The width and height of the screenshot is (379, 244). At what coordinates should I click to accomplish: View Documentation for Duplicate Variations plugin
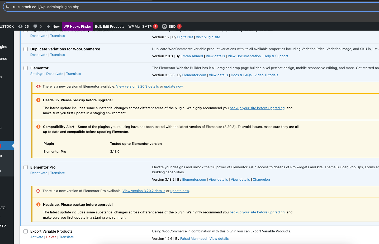point(244,56)
